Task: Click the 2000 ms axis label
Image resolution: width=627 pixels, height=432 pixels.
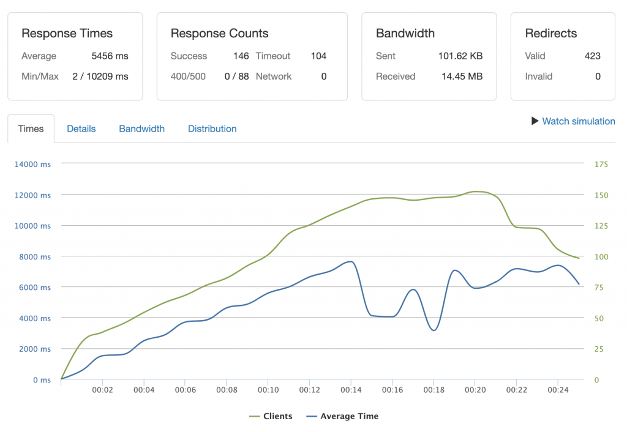Action: tap(35, 349)
